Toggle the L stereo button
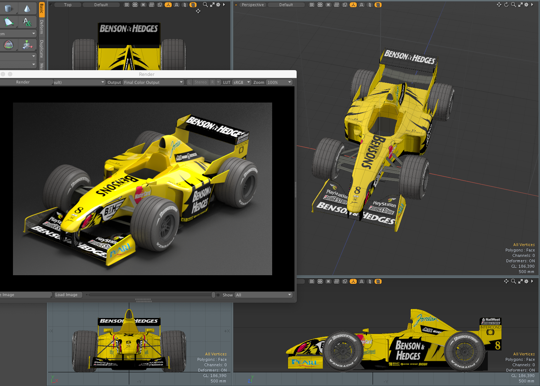Image resolution: width=540 pixels, height=386 pixels. (189, 82)
